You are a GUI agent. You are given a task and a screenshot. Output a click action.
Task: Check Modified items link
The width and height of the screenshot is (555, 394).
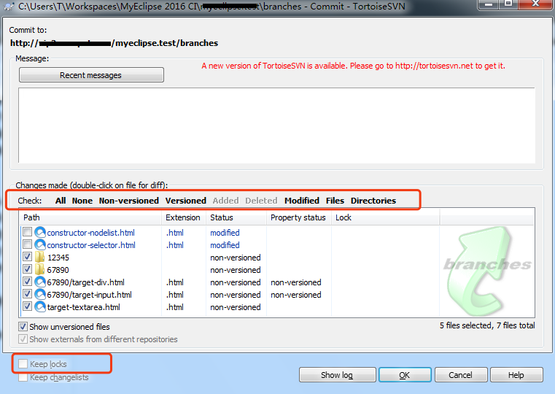[302, 201]
